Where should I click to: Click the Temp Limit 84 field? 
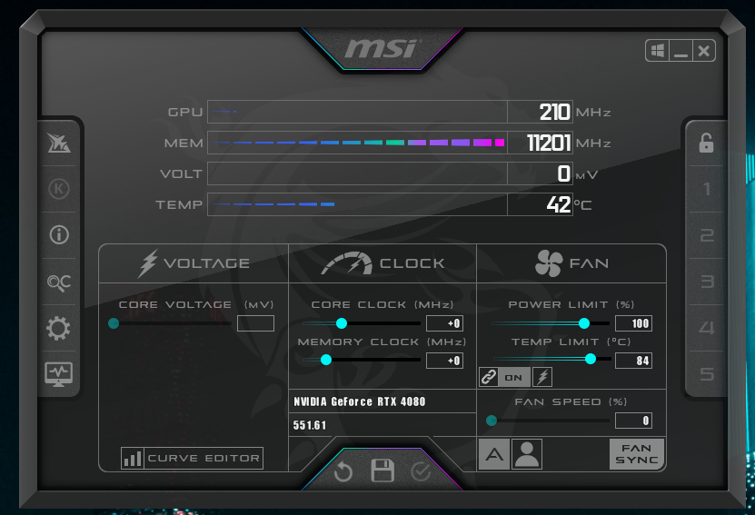[x=633, y=361]
